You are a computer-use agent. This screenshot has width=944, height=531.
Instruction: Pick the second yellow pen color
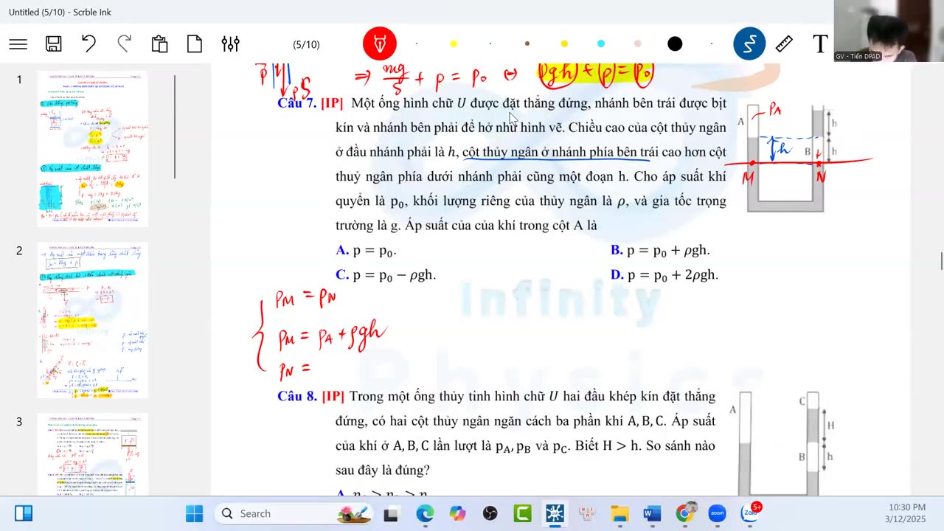564,44
